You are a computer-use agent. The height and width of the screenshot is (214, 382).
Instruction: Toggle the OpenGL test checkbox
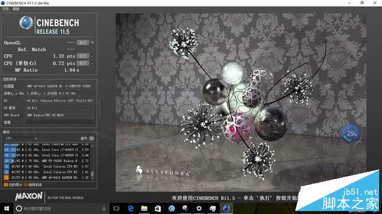tap(93, 42)
